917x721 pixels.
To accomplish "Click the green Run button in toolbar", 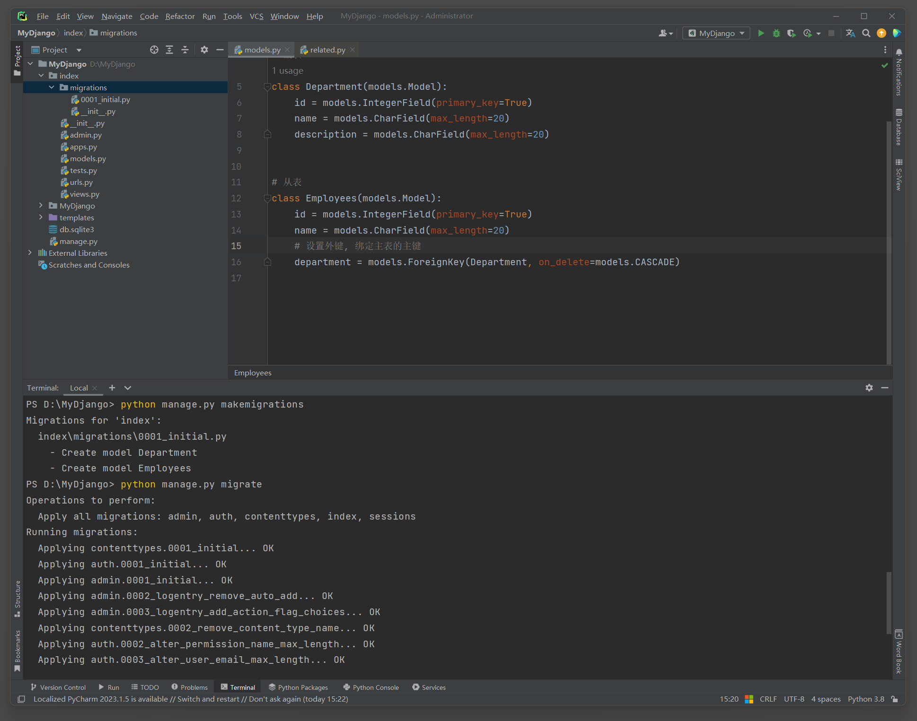I will [761, 33].
